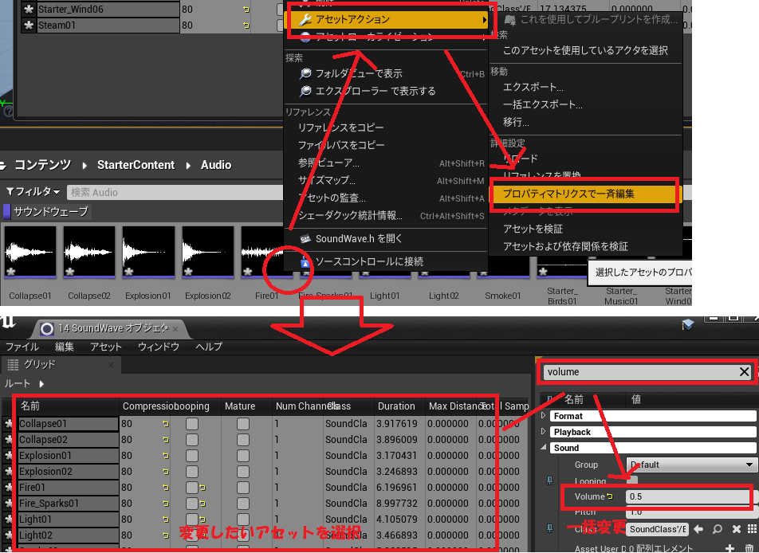
Task: Open the Group Default dropdown
Action: tap(692, 465)
